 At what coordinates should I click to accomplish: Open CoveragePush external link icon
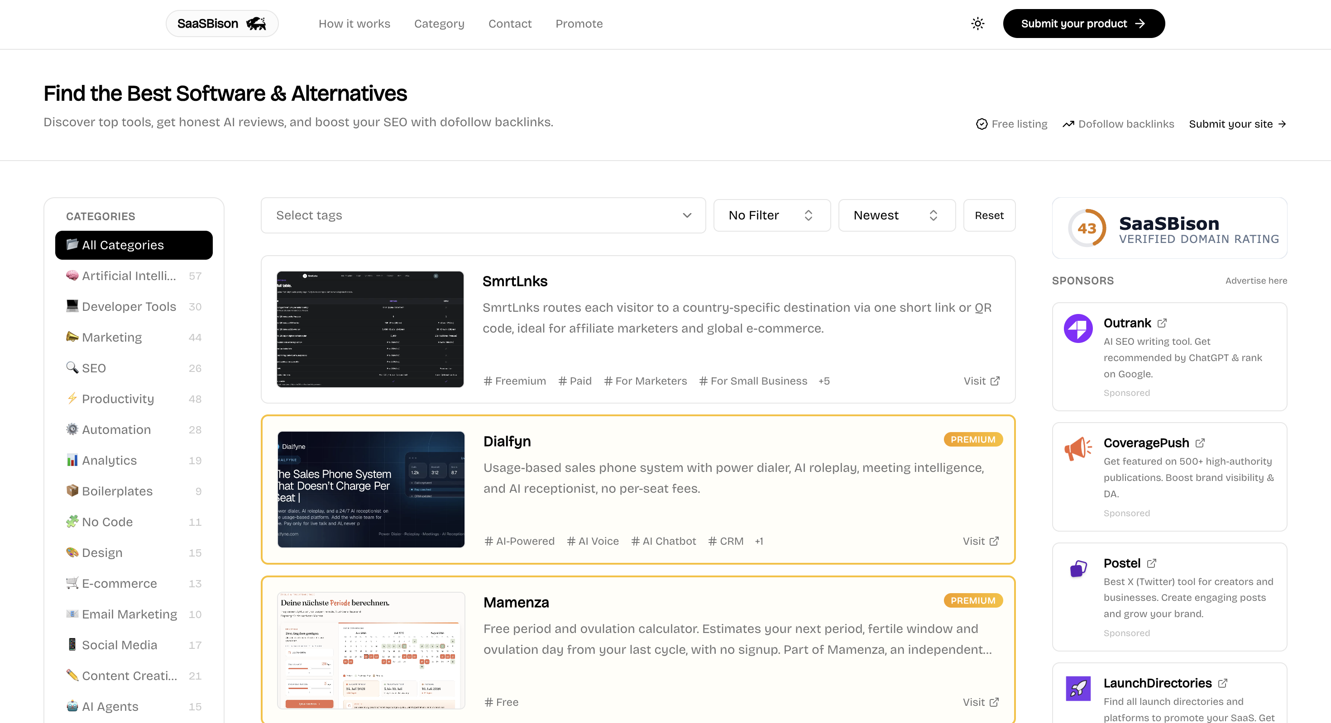click(x=1200, y=443)
